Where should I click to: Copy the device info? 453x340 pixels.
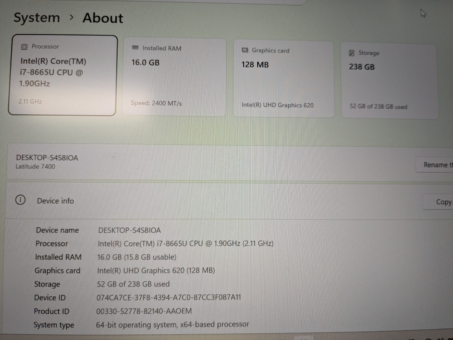pos(438,202)
